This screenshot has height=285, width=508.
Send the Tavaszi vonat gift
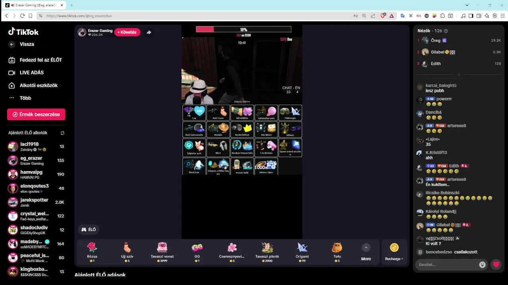(162, 252)
